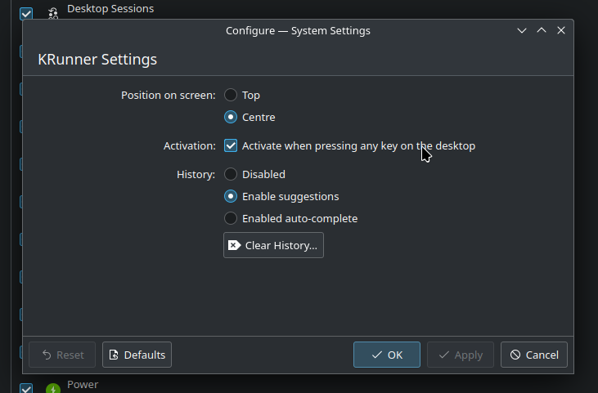Viewport: 598px width, 393px height.
Task: Confirm settings with the OK button
Action: pyautogui.click(x=387, y=355)
